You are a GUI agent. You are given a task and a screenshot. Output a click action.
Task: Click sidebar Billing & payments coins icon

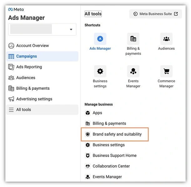pyautogui.click(x=11, y=88)
